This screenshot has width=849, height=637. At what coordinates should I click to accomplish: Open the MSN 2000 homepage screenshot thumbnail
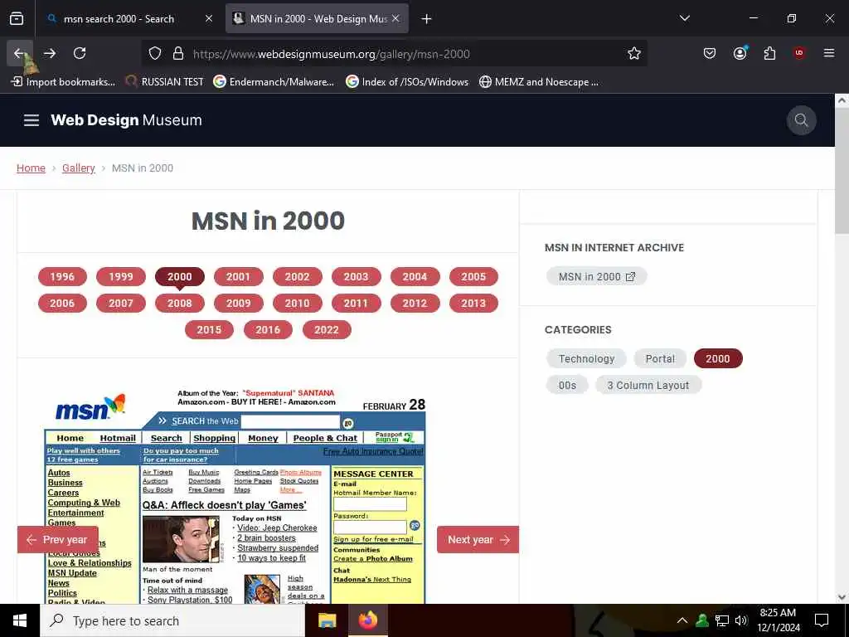click(235, 496)
